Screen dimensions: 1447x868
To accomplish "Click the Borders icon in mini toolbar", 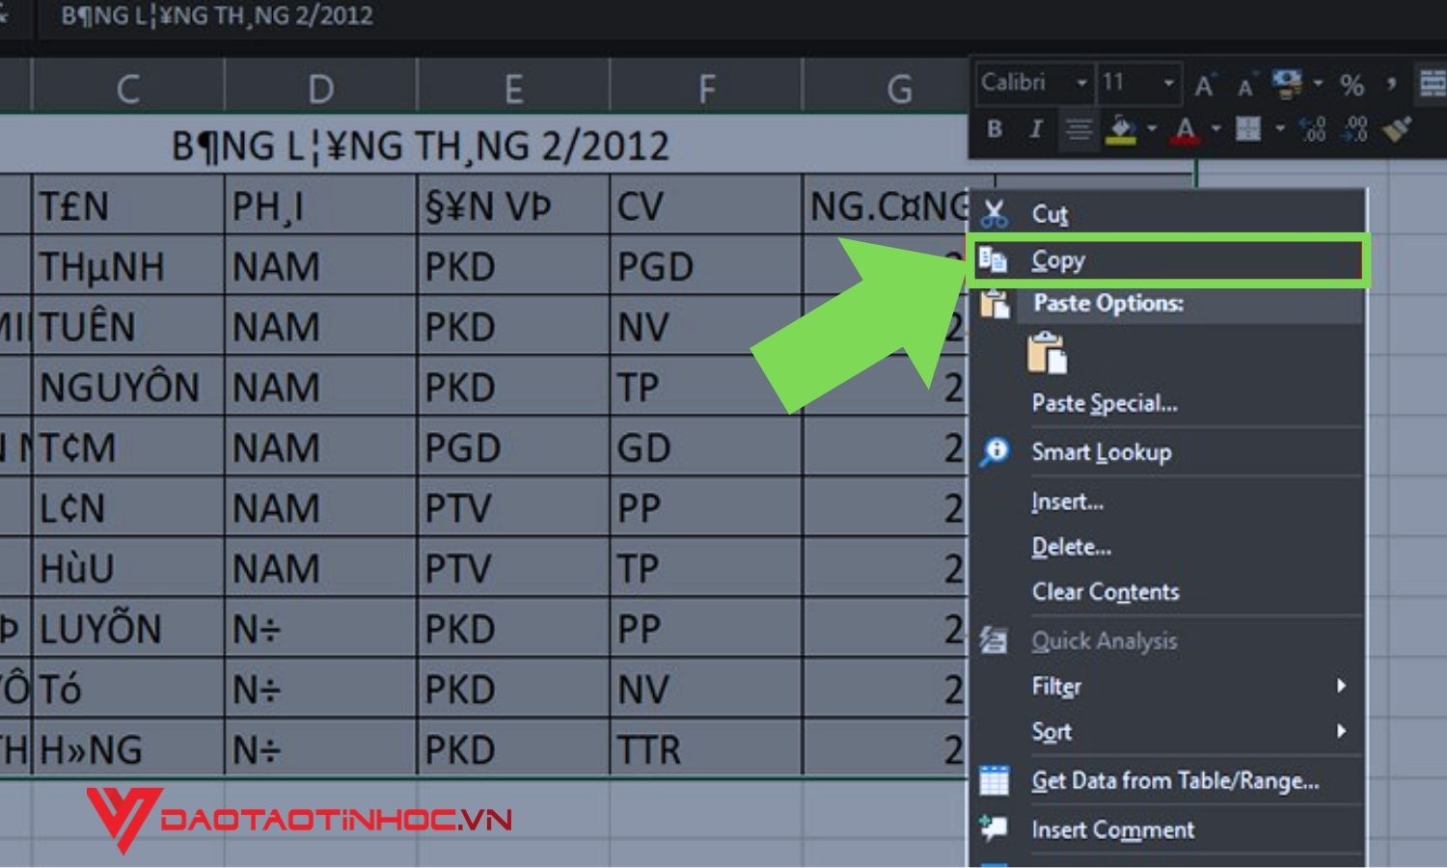I will pyautogui.click(x=1248, y=129).
